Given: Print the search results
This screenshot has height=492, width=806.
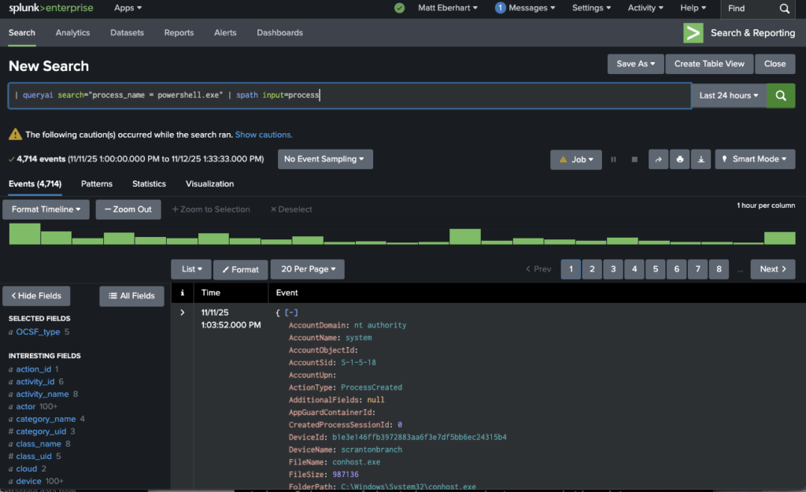Looking at the screenshot, I should pyautogui.click(x=679, y=159).
